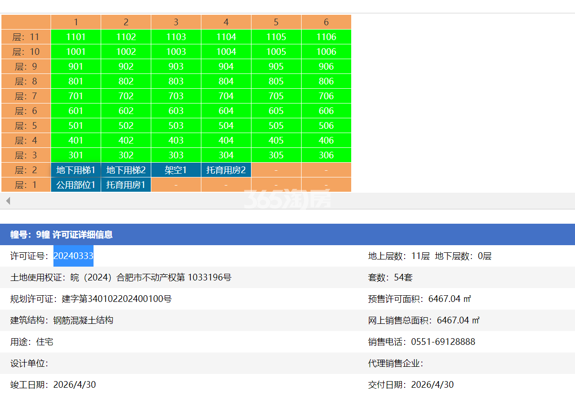The height and width of the screenshot is (404, 575).
Task: Click 规划许可证 建字第340102202400100号 text
Action: click(91, 299)
